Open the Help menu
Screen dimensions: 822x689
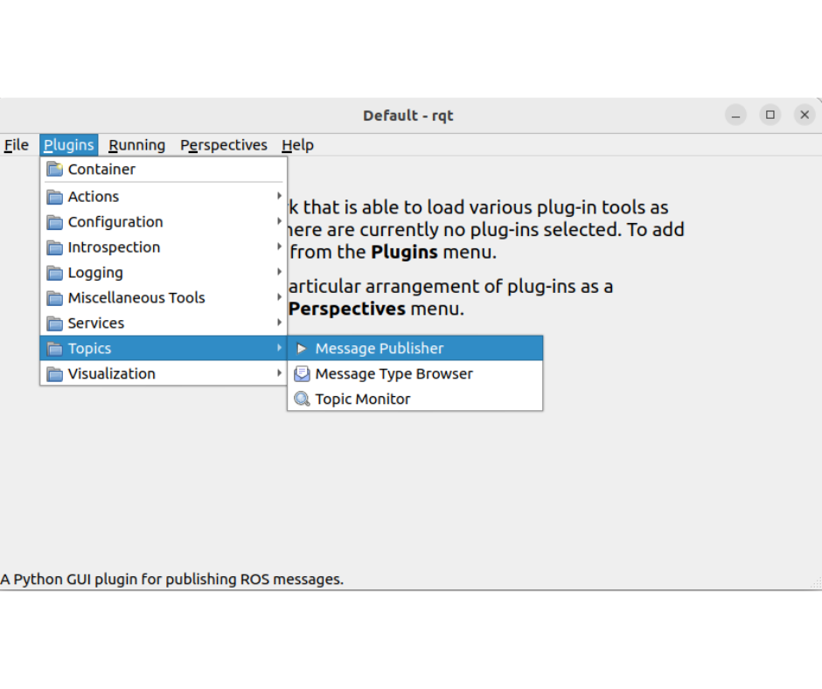click(x=297, y=145)
